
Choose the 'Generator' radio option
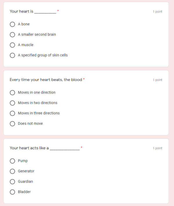[12, 171]
